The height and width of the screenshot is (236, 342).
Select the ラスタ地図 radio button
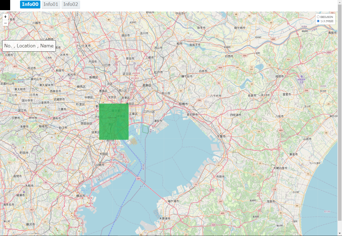point(318,21)
